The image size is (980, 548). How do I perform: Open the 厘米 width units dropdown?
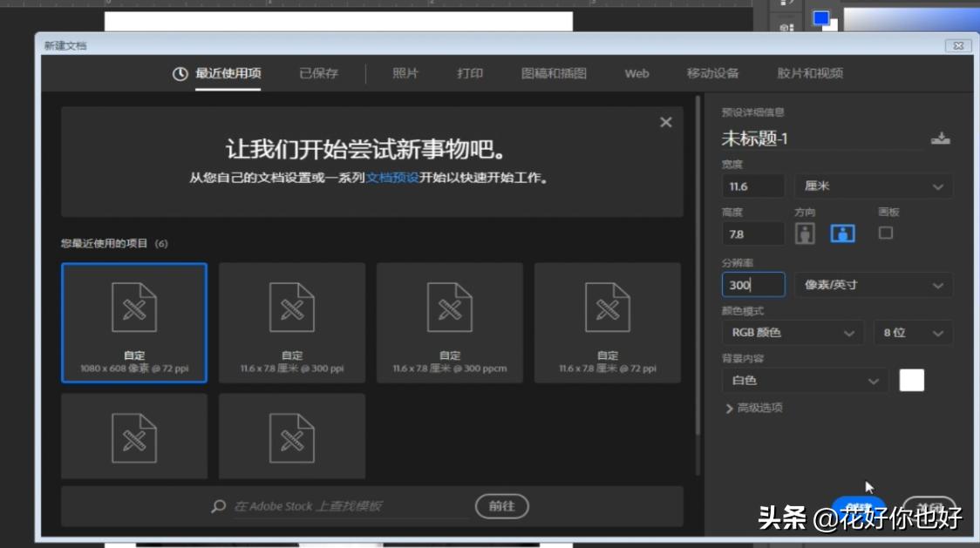(873, 186)
